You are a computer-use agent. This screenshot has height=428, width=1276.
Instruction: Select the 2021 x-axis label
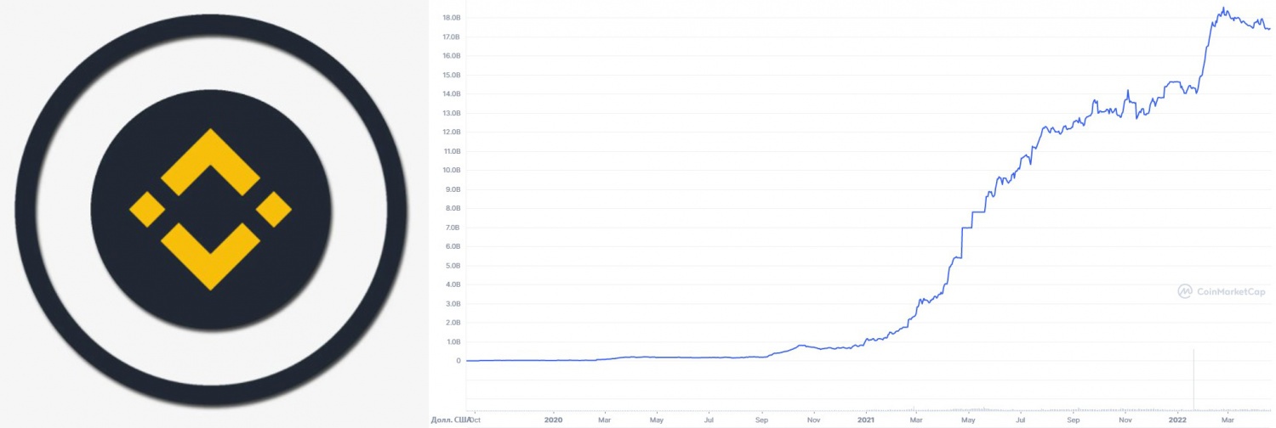pos(865,420)
